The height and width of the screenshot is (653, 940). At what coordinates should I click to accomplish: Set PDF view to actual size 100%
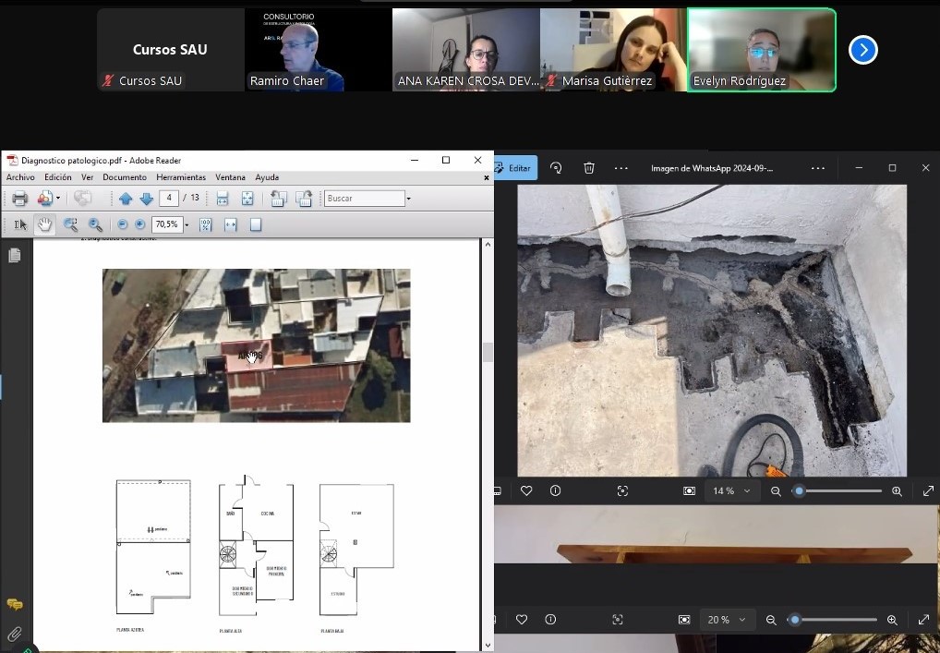point(205,224)
